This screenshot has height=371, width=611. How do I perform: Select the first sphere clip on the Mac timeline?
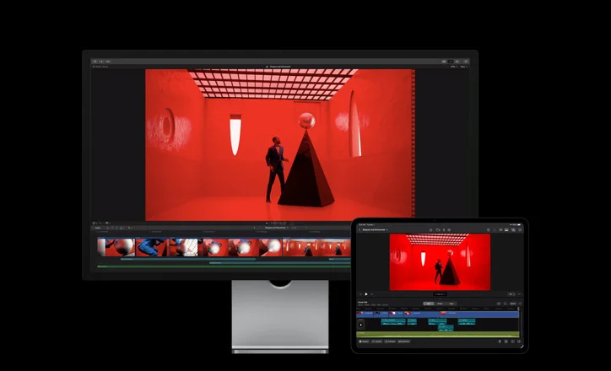click(x=116, y=248)
